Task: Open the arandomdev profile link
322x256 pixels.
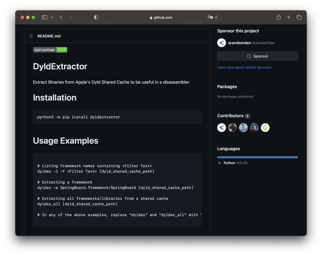Action: [x=239, y=43]
